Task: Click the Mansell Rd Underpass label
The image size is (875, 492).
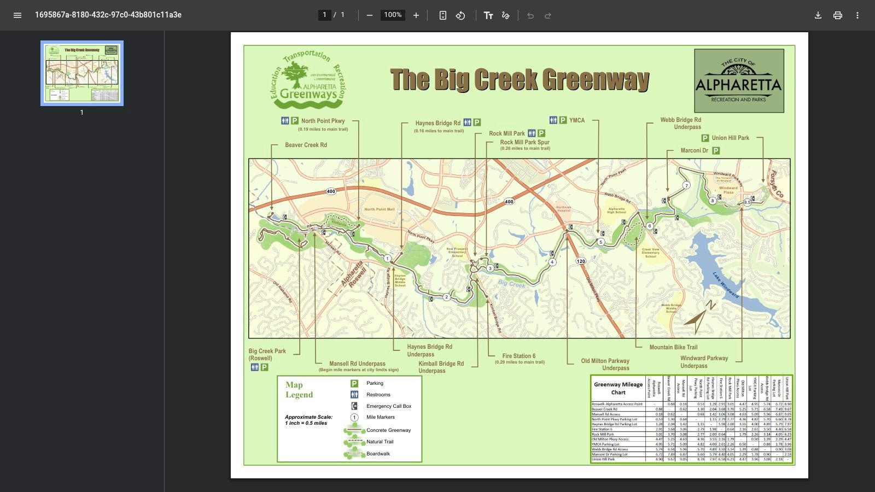Action: [357, 364]
